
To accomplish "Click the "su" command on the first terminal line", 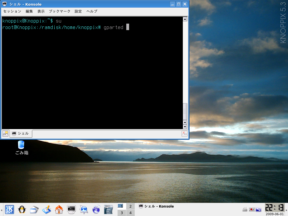I will point(58,21).
